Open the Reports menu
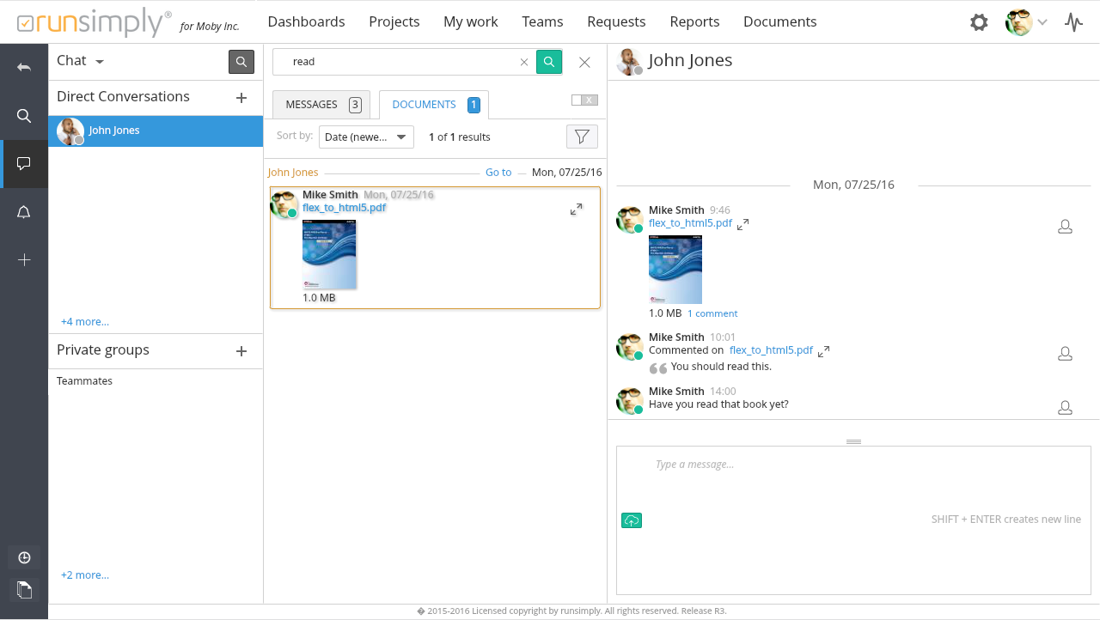Image resolution: width=1100 pixels, height=620 pixels. click(x=694, y=21)
